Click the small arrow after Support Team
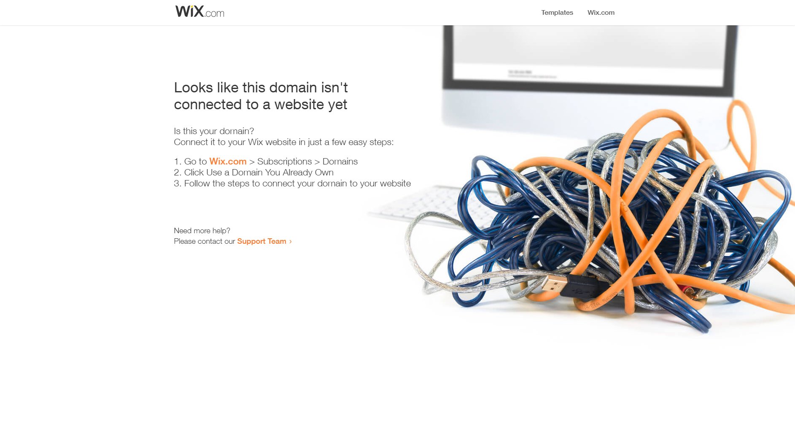This screenshot has width=795, height=439. pos(290,242)
